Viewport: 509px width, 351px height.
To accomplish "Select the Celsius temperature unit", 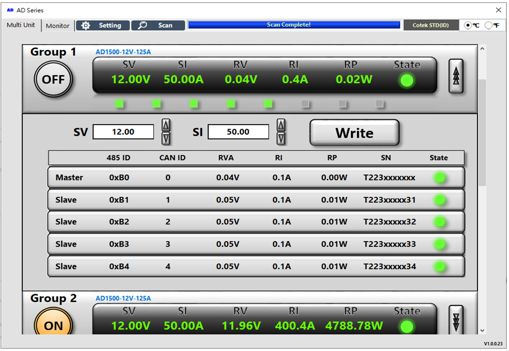I will (468, 26).
